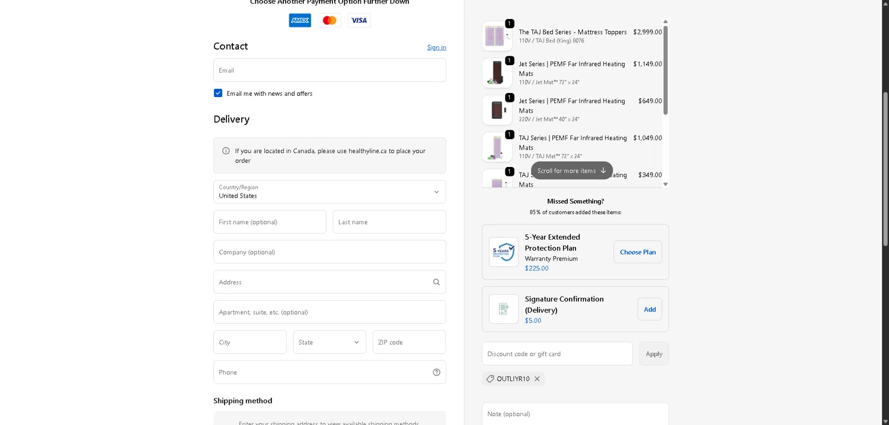Focus the Email input field

click(330, 70)
